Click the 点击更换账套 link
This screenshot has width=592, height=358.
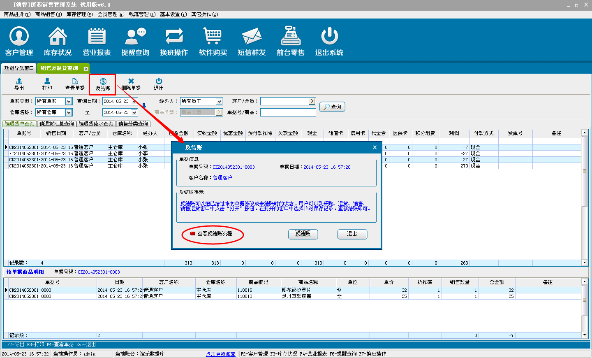pyautogui.click(x=221, y=354)
